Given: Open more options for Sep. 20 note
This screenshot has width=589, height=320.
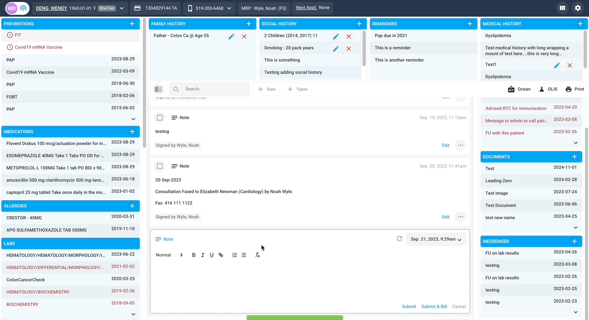Looking at the screenshot, I should pos(460,217).
